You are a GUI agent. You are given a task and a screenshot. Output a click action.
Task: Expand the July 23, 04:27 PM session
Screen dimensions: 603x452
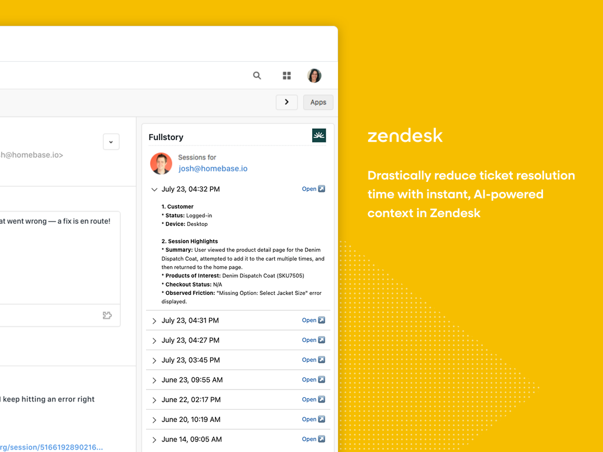(154, 341)
